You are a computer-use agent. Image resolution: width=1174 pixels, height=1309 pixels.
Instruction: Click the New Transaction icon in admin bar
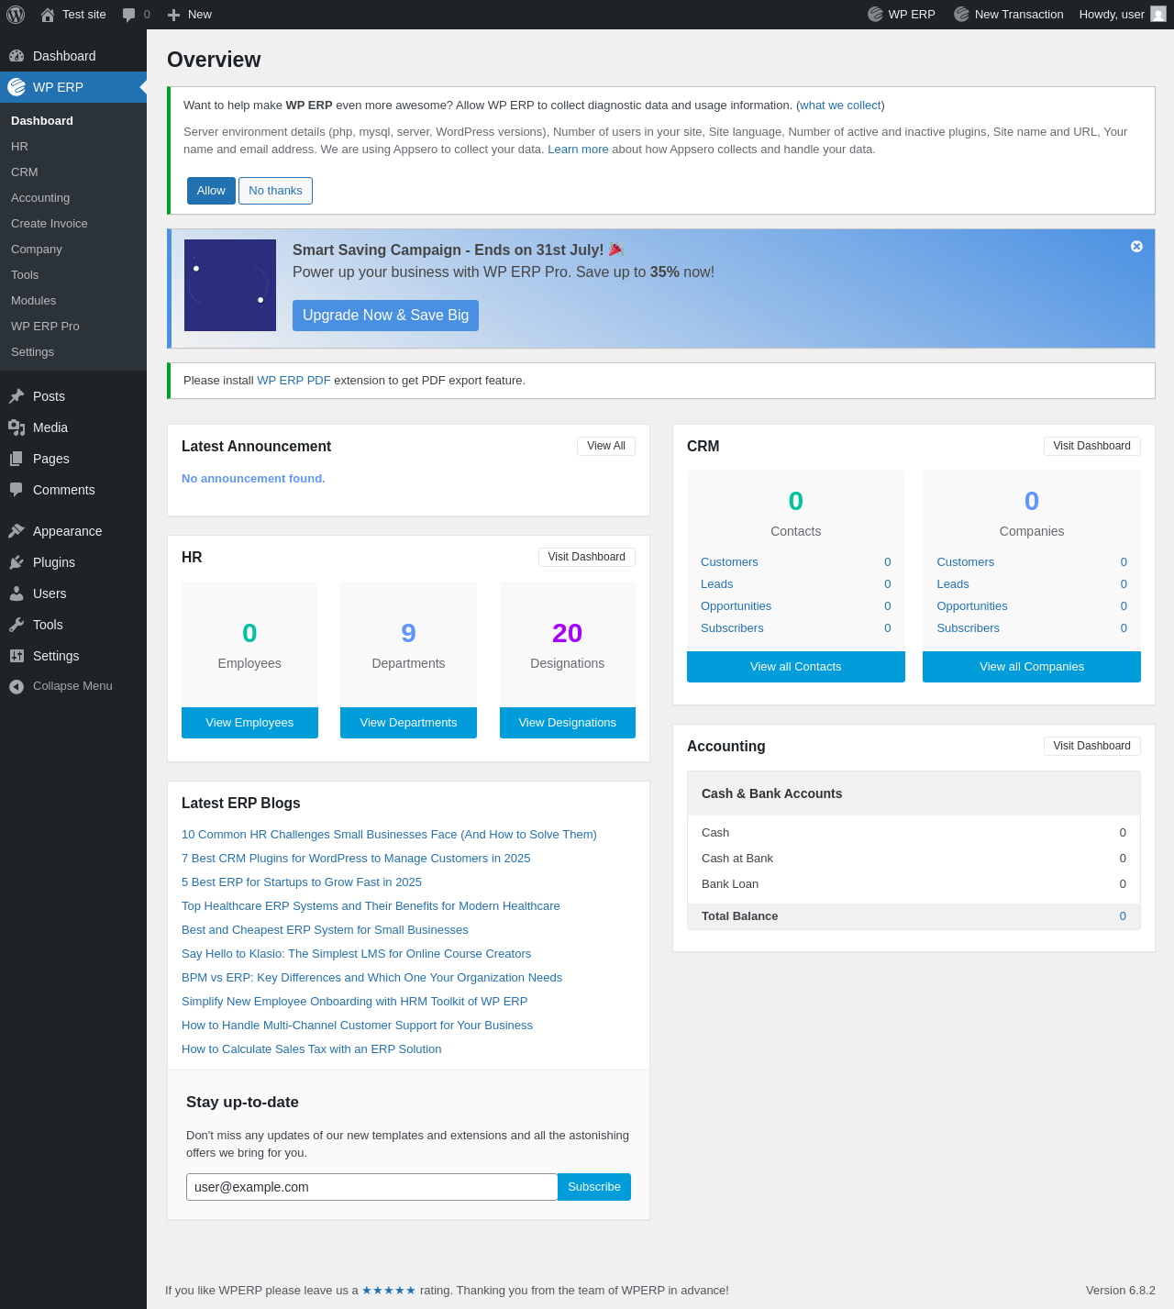click(961, 15)
